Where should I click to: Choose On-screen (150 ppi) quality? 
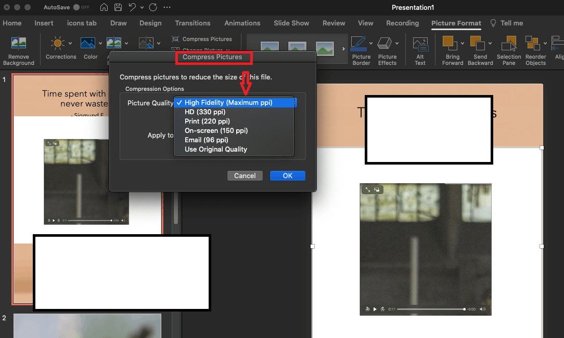(x=234, y=131)
